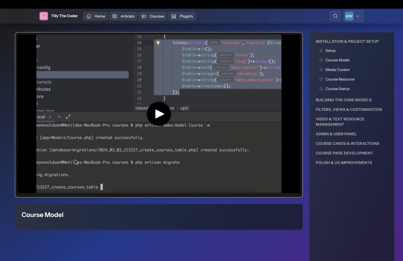Open the Plugin's nav item

(x=182, y=16)
